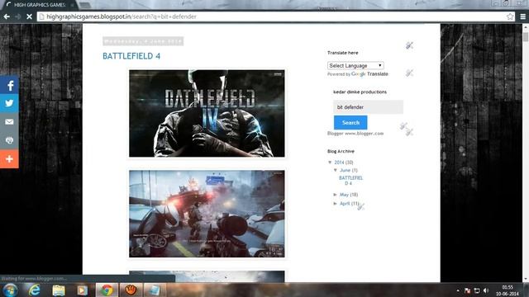Open BATTLEFIELD 4 post title link
This screenshot has width=529, height=297.
click(131, 56)
